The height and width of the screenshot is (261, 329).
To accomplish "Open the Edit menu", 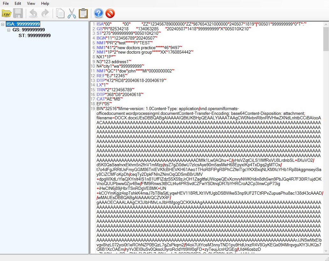I will point(18,4).
